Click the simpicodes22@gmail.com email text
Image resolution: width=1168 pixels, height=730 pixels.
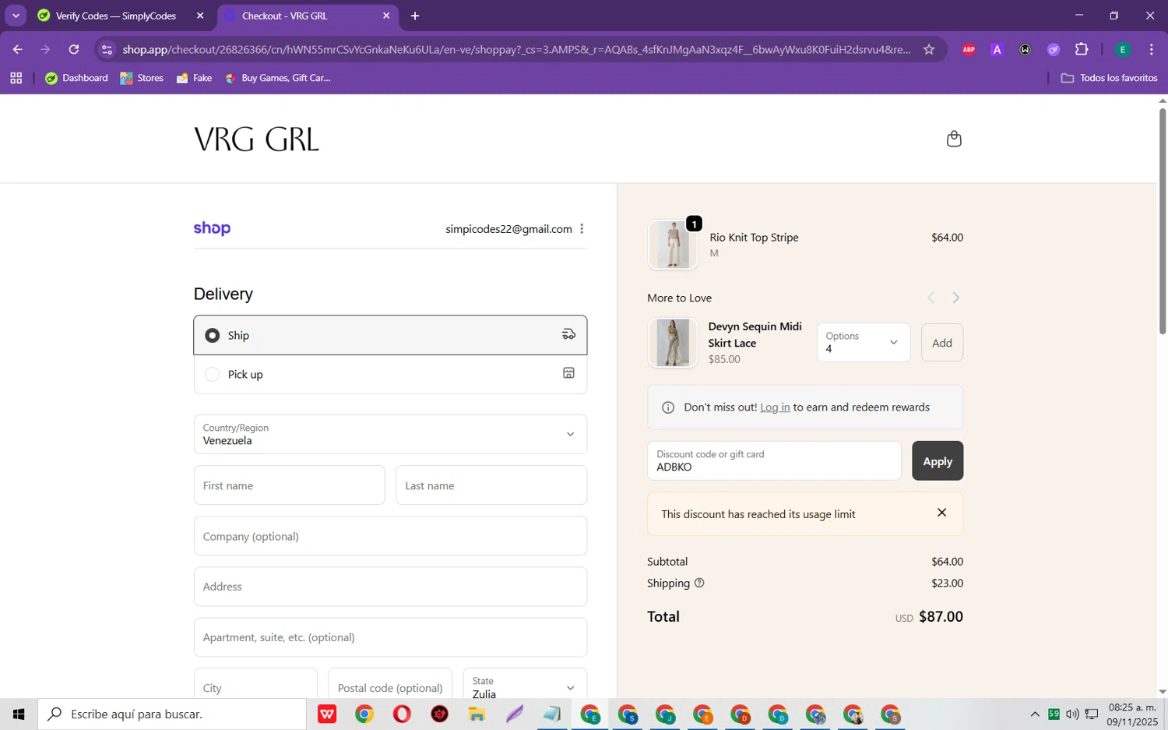(508, 229)
